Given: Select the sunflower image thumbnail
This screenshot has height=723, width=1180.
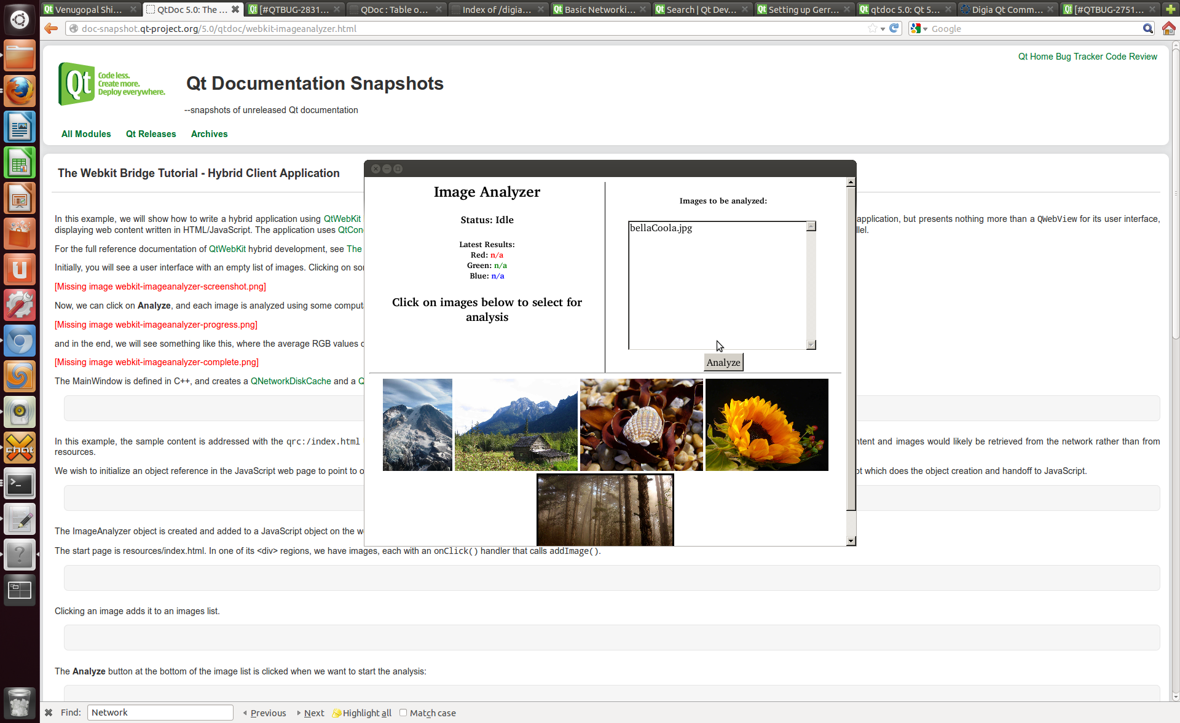Looking at the screenshot, I should pos(766,425).
